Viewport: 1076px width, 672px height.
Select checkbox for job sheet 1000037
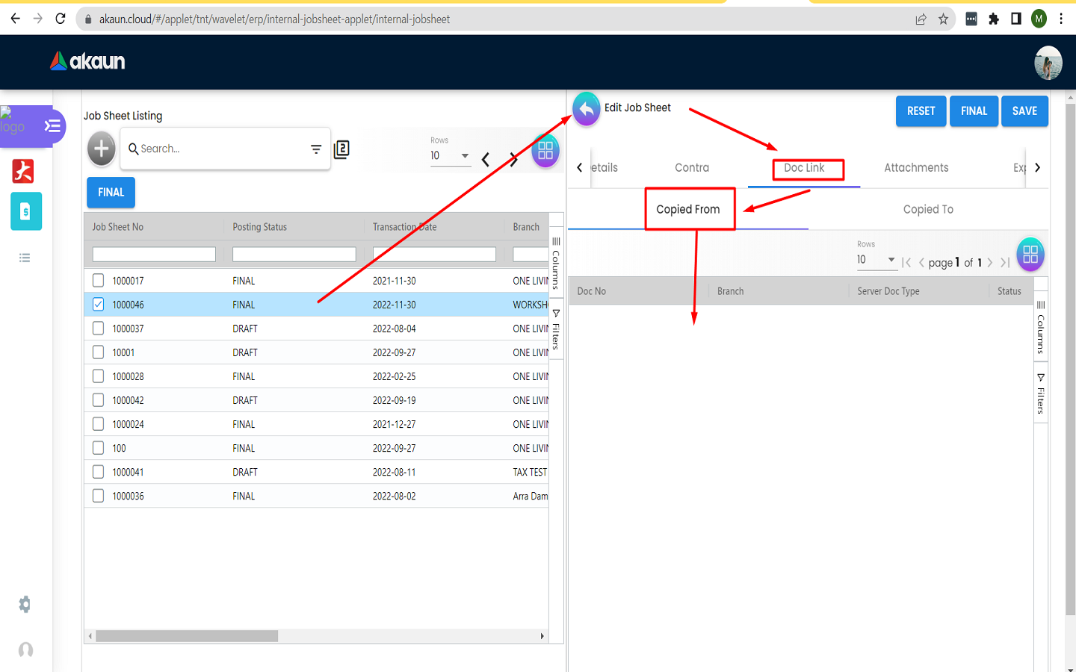[x=98, y=329]
